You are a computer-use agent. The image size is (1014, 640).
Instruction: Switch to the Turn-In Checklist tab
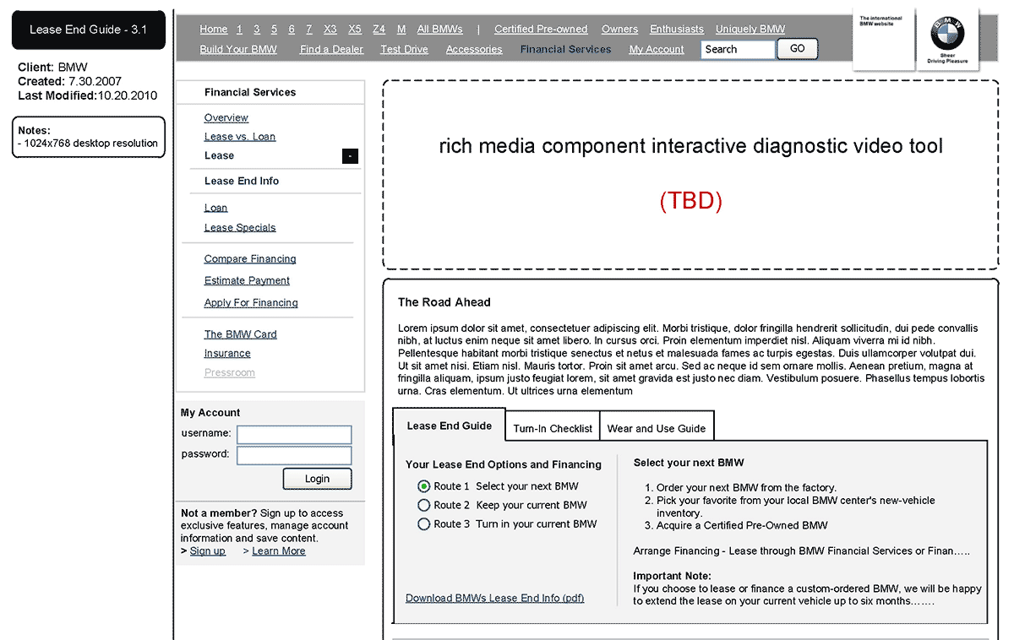[x=553, y=428]
